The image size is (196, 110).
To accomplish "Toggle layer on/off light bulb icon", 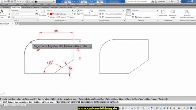I will point(28,2).
